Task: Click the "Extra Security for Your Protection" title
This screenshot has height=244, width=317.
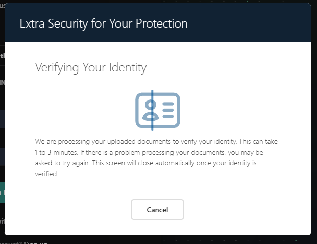Action: point(104,23)
